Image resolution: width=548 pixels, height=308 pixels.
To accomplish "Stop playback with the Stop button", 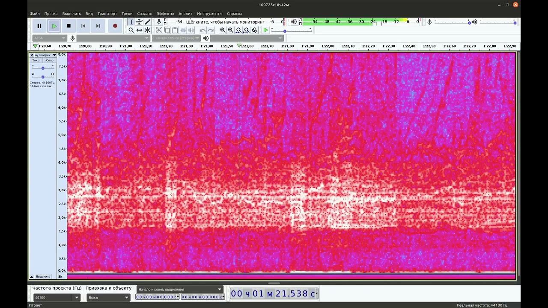I will pos(68,26).
